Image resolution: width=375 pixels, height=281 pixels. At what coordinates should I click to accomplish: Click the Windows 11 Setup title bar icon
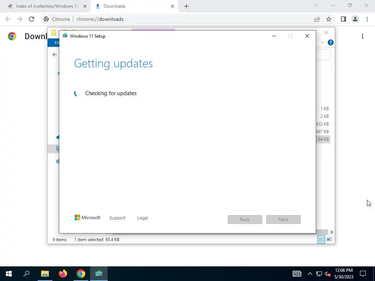coord(65,36)
